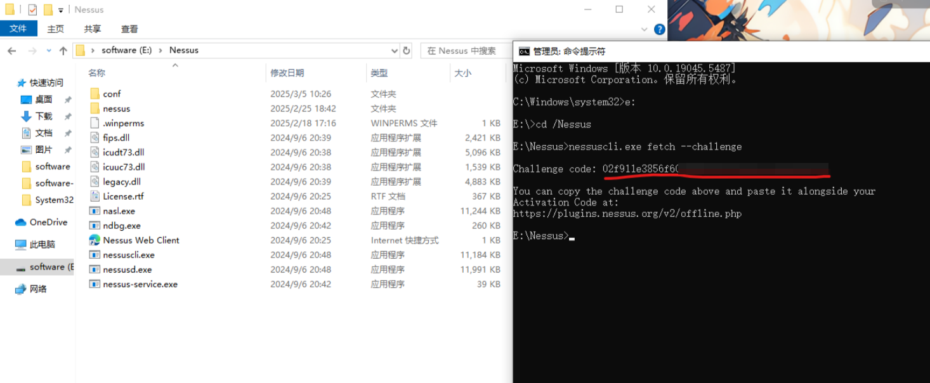The width and height of the screenshot is (930, 383).
Task: Click the Properties quick access toolbar icon
Action: point(32,10)
